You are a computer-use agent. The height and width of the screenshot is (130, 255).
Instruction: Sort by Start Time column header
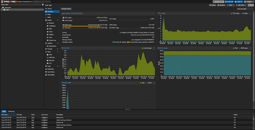pyautogui.click(x=8, y=115)
